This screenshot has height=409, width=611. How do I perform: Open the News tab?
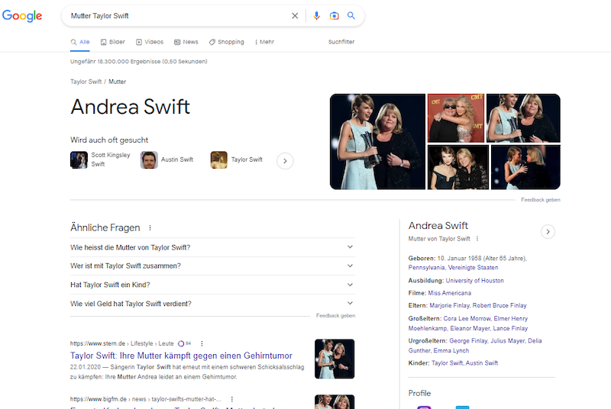(186, 42)
